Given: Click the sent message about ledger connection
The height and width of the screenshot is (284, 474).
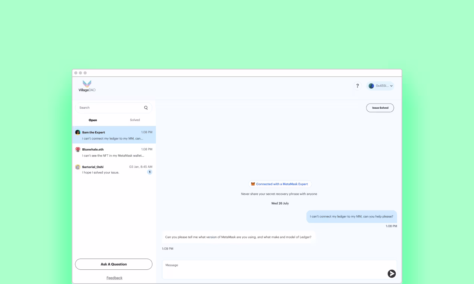Looking at the screenshot, I should (352, 216).
